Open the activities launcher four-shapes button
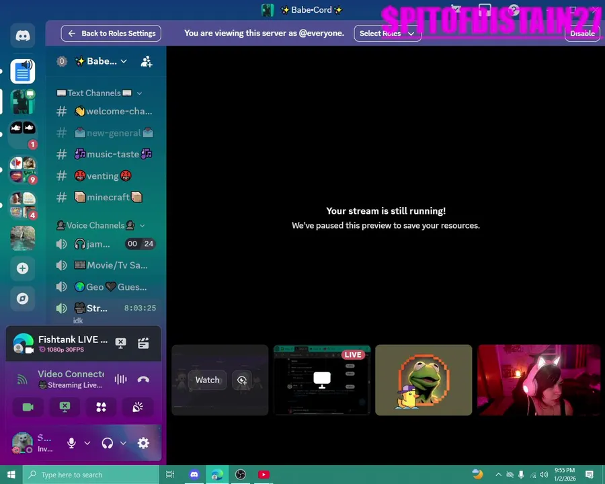The height and width of the screenshot is (484, 605). point(101,407)
